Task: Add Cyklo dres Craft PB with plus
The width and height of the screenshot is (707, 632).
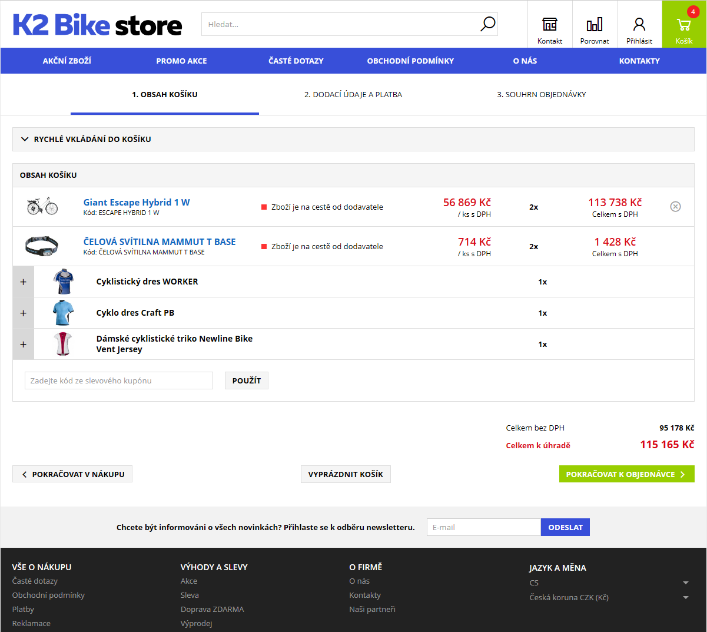Action: (x=24, y=313)
